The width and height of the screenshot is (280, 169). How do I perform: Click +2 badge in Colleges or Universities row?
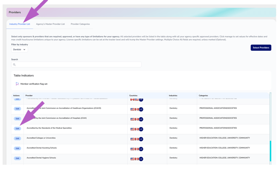pos(141,139)
